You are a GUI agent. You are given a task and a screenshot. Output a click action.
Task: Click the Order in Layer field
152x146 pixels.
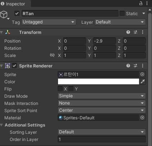(102, 139)
